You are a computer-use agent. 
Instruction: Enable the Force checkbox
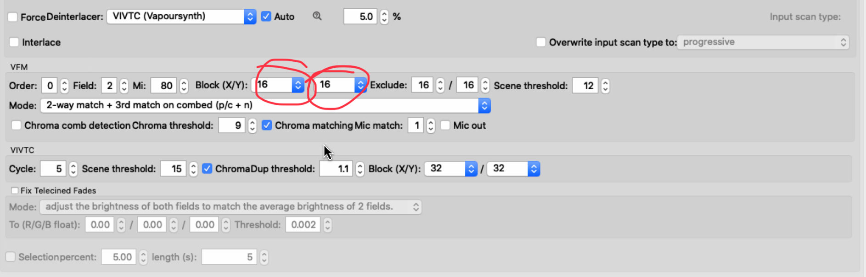point(13,17)
